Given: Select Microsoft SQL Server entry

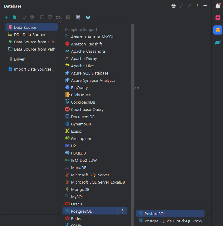Looking at the screenshot, I should (x=95, y=175).
